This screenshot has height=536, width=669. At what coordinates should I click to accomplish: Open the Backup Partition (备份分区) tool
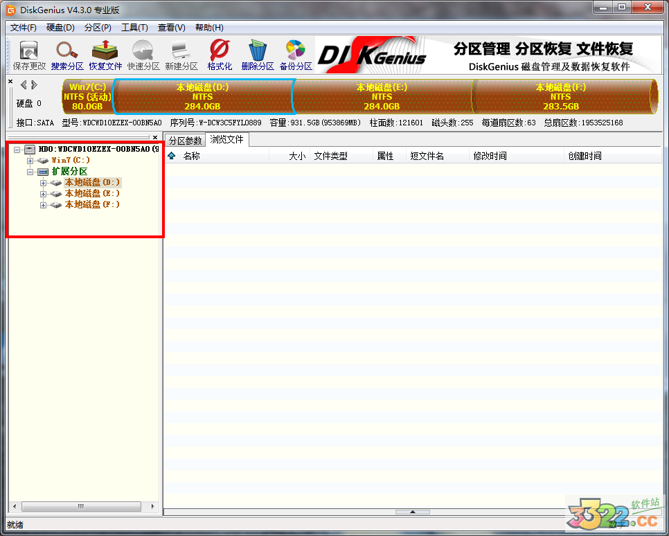click(296, 55)
